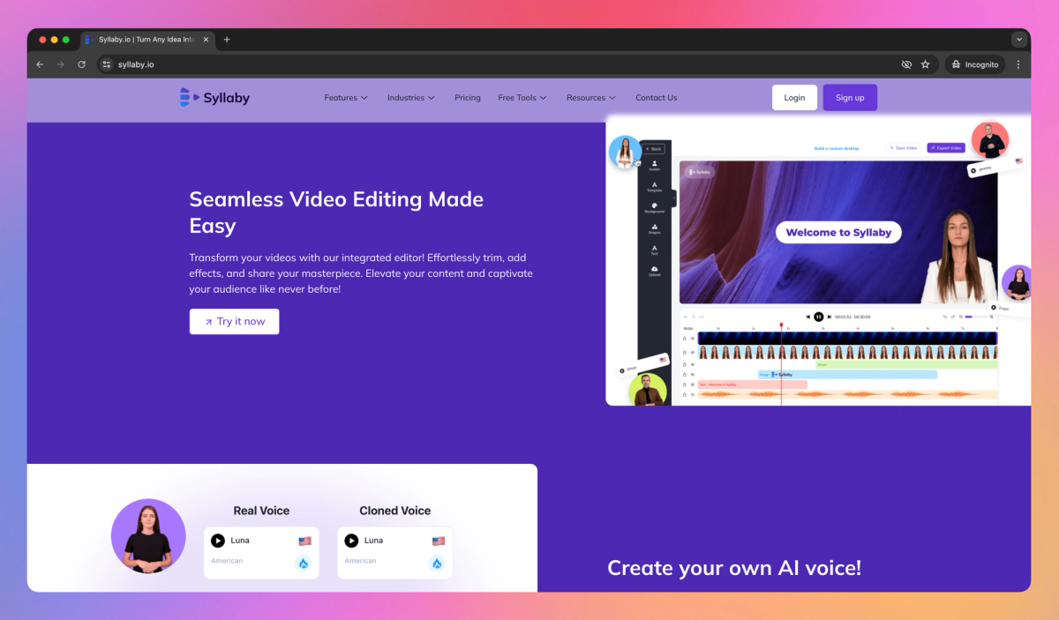Image resolution: width=1059 pixels, height=620 pixels.
Task: Select the Background tool in editor sidebar
Action: (655, 208)
